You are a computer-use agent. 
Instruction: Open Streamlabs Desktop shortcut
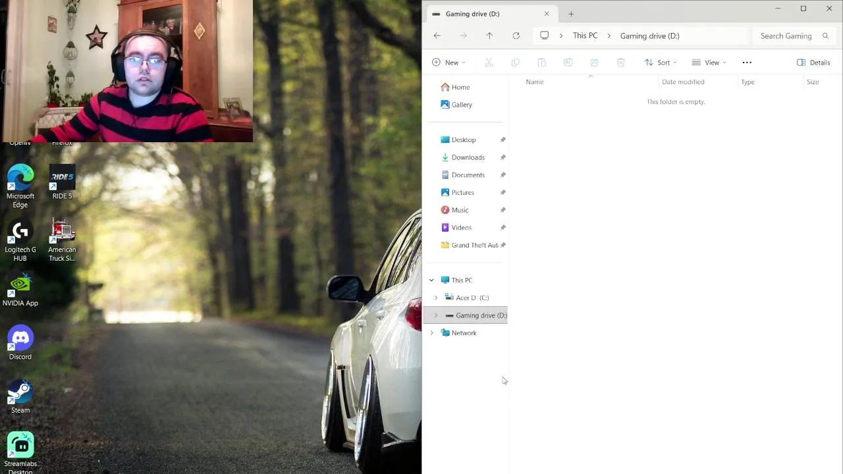coord(20,453)
